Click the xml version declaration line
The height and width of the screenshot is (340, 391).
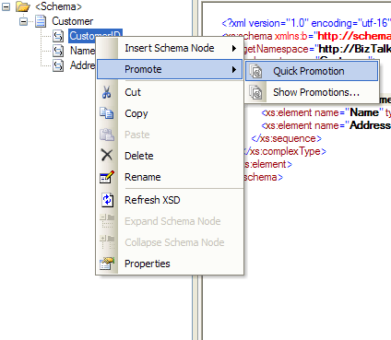click(x=306, y=23)
